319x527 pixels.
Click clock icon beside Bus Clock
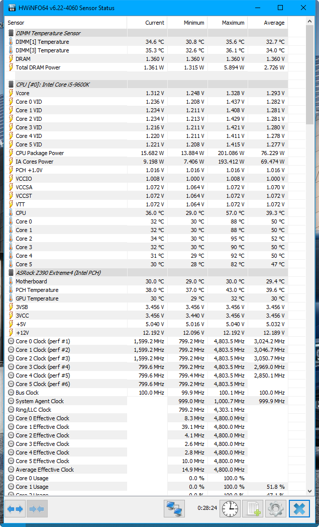tap(11, 393)
